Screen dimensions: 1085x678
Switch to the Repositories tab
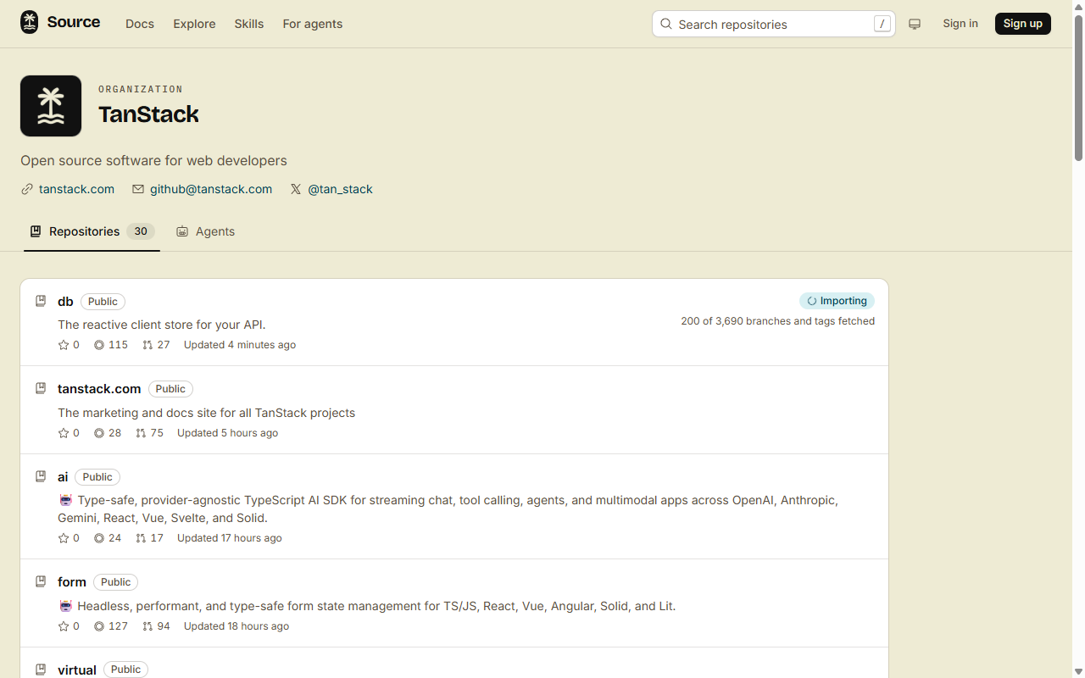(92, 231)
